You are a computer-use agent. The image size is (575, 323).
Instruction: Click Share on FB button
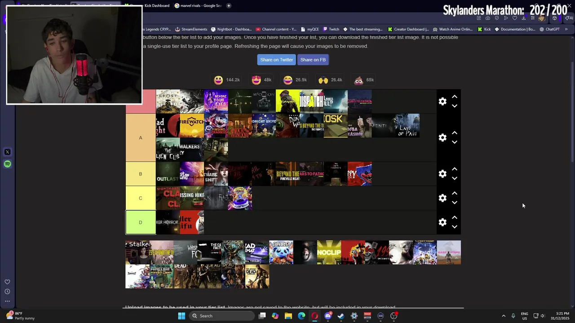point(313,60)
